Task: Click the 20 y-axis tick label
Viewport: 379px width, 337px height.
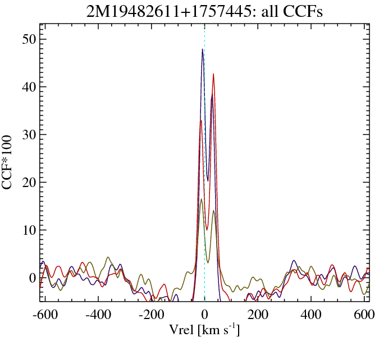Action: 30,182
